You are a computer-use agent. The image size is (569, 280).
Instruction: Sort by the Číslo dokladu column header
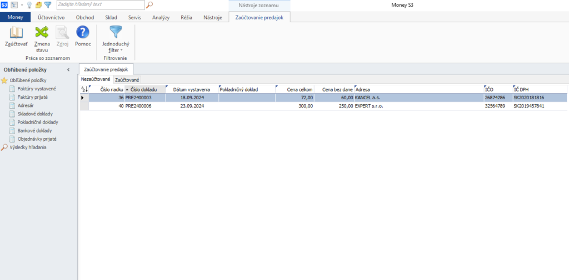[145, 89]
